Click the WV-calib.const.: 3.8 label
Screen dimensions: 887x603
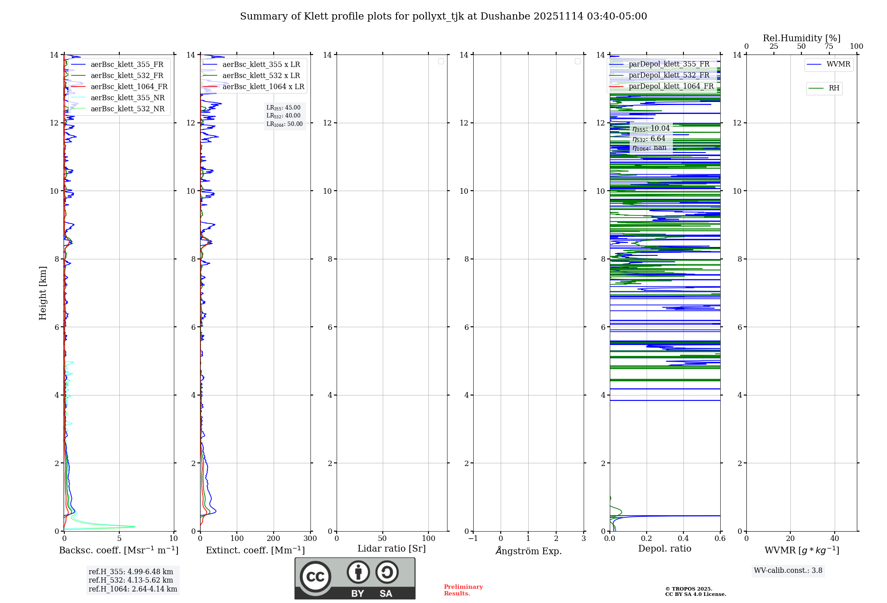pos(788,571)
